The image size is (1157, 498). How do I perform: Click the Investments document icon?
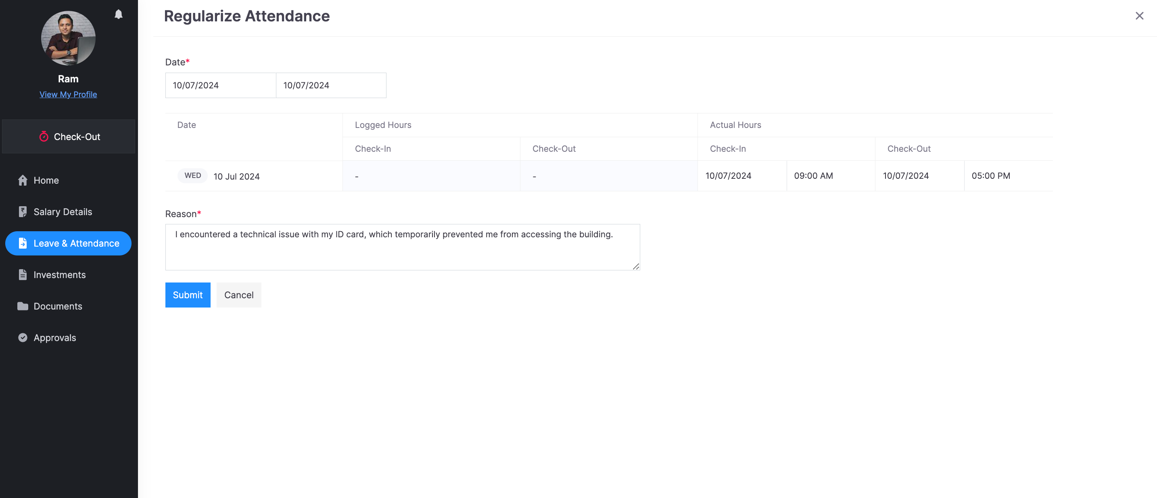[23, 274]
